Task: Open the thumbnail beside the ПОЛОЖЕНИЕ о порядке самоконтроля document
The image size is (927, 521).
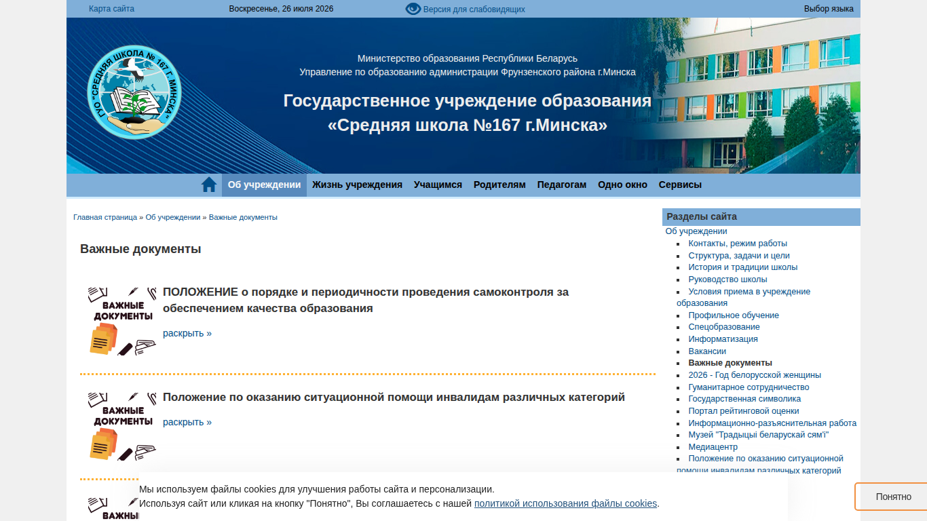Action: 123,321
